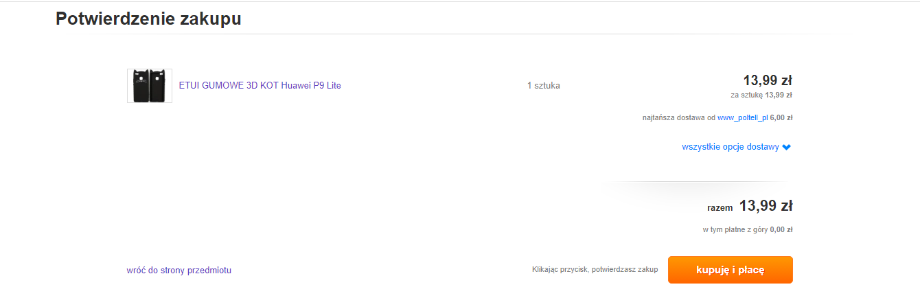
Task: Click the 6,00 zł delivery cost
Action: point(781,117)
